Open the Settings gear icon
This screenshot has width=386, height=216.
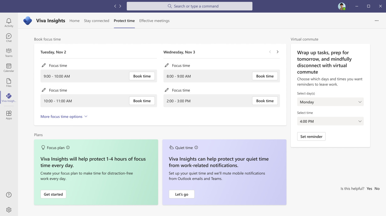pyautogui.click(x=9, y=209)
